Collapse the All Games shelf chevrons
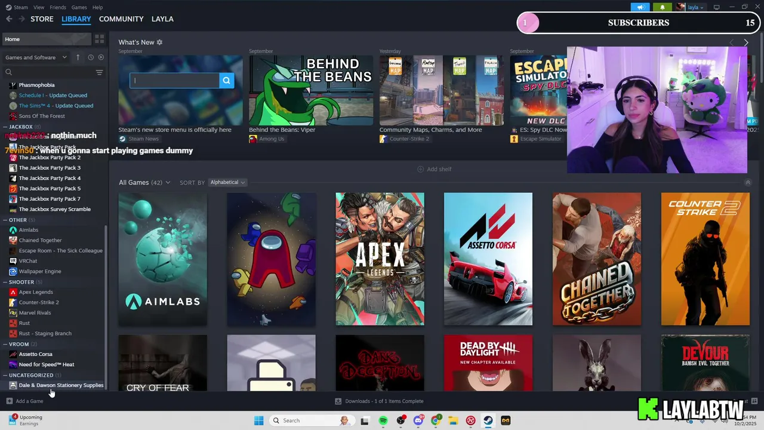Image resolution: width=764 pixels, height=430 pixels. [x=748, y=182]
